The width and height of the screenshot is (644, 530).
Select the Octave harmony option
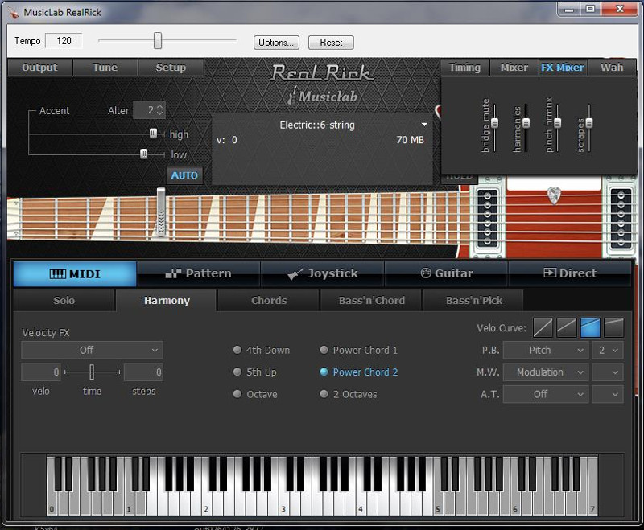point(255,394)
